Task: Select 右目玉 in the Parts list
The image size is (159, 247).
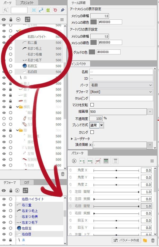Action: [32, 66]
